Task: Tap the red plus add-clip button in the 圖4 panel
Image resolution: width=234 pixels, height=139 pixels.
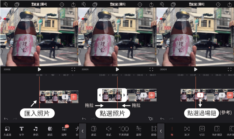Action: point(73,97)
